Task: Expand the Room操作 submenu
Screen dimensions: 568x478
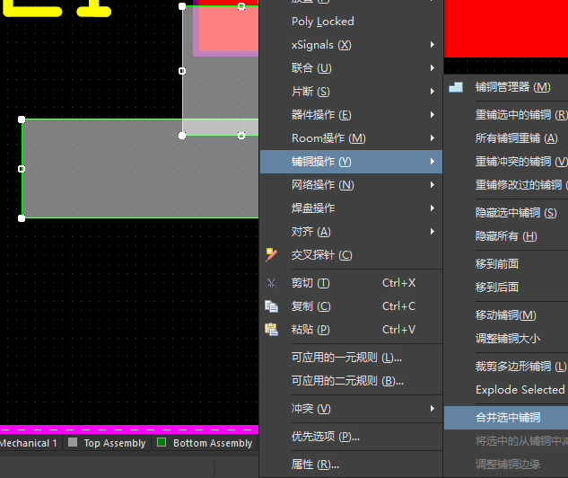Action: pos(350,138)
